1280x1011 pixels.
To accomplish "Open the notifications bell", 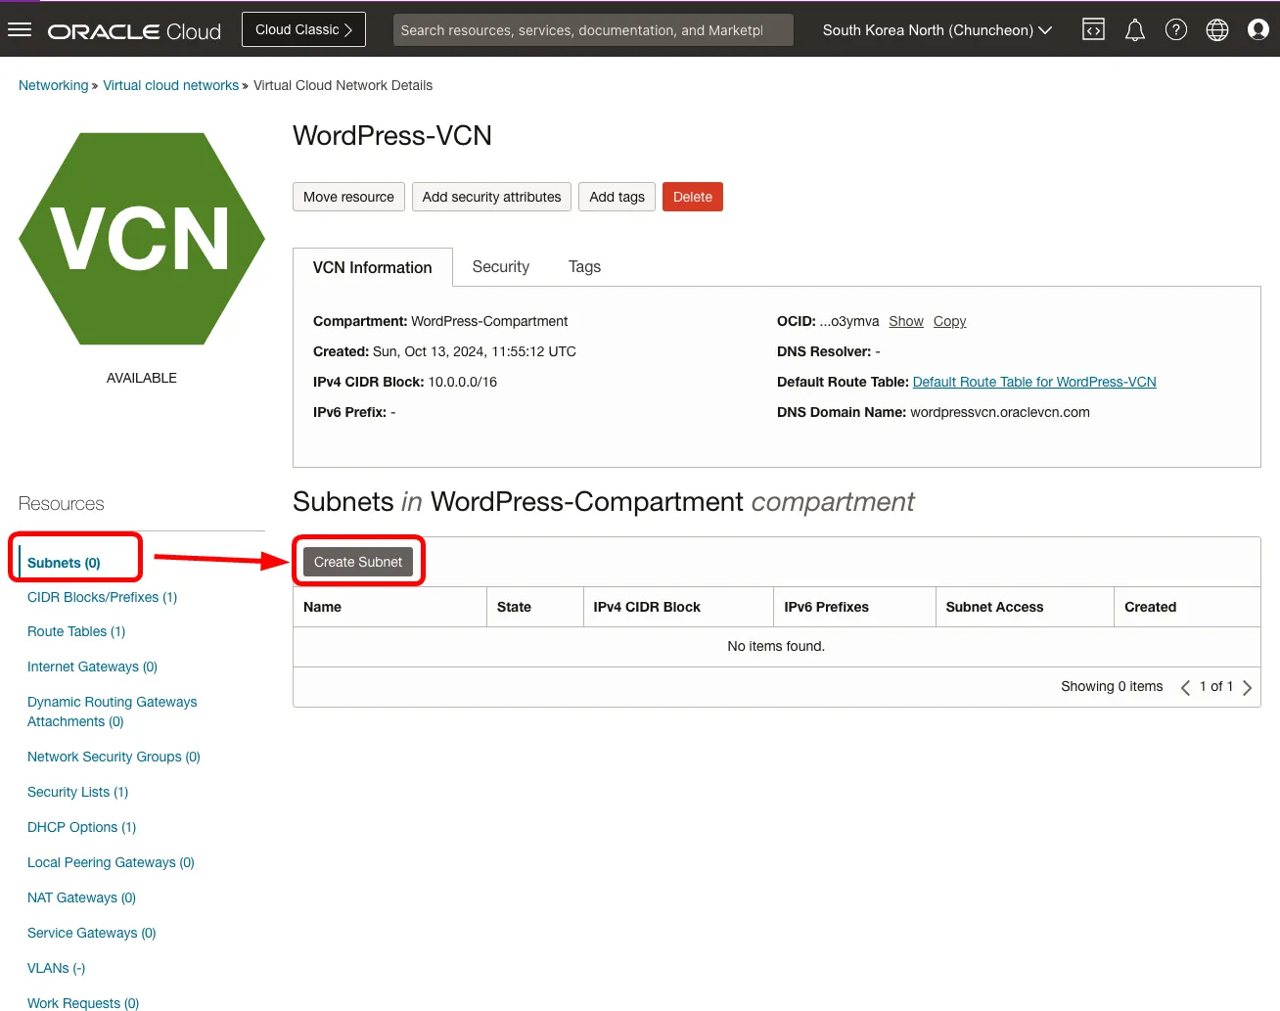I will point(1135,30).
